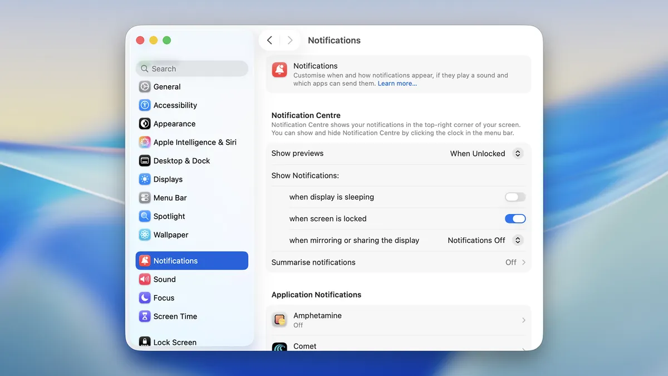Open the Show previews dropdown
The image size is (668, 376).
[x=487, y=153]
